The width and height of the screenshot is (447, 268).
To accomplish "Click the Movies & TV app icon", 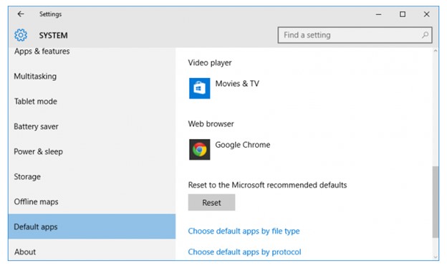I will (200, 88).
